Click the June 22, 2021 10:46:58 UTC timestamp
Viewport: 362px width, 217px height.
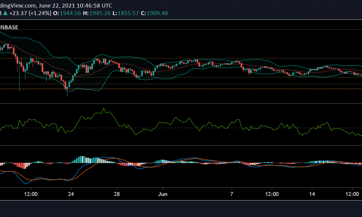click(x=75, y=5)
